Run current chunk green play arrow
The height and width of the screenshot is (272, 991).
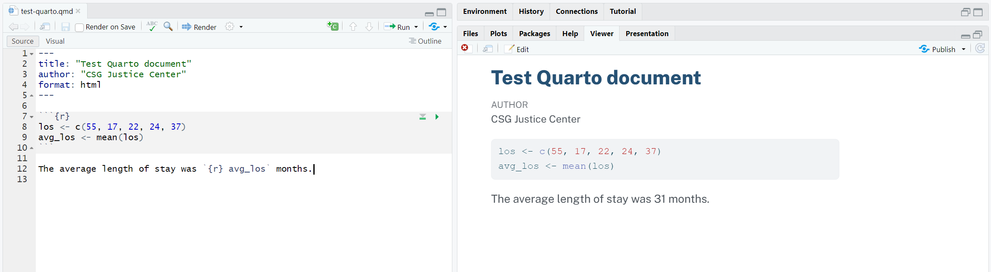(437, 117)
